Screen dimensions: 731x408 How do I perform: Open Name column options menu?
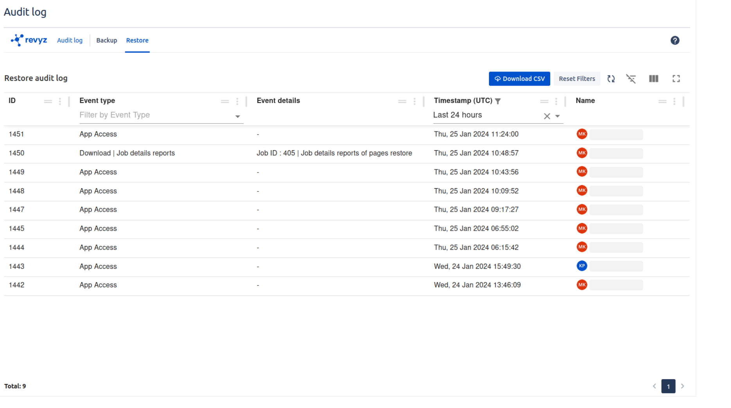674,101
